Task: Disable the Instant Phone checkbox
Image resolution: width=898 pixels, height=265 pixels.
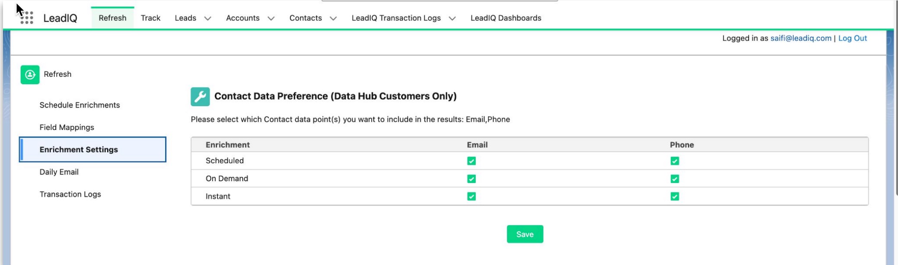Action: [x=674, y=196]
